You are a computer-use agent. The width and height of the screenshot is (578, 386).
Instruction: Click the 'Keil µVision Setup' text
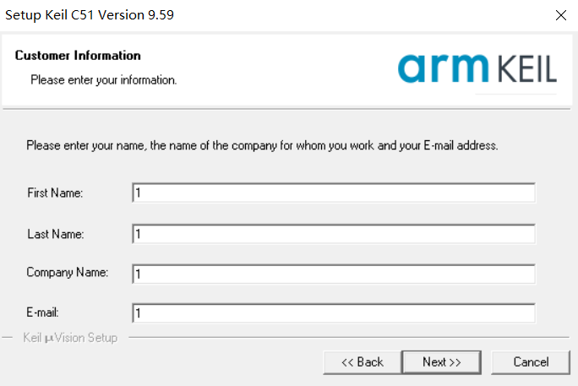(70, 338)
